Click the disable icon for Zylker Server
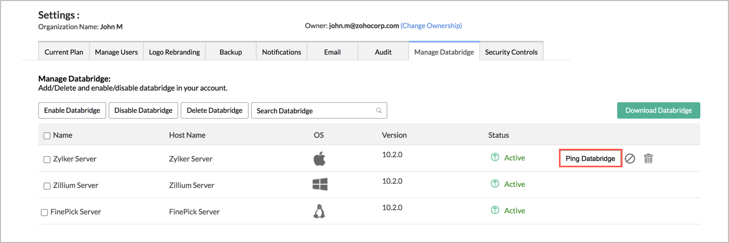The width and height of the screenshot is (729, 243). coord(629,158)
